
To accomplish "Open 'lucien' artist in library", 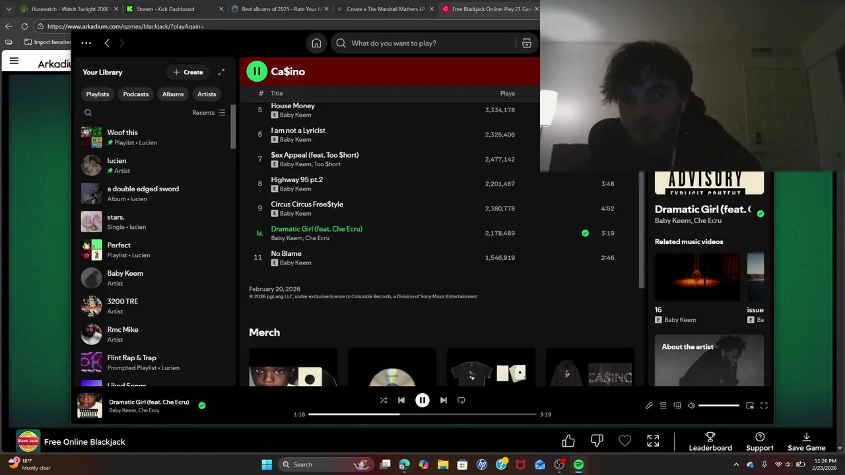I will click(x=153, y=166).
